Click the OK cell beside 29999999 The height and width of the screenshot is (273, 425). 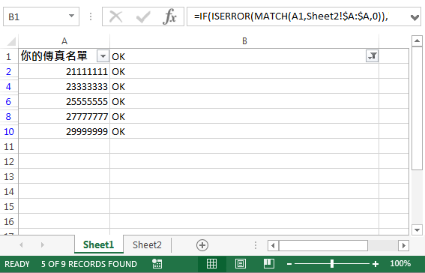tap(244, 131)
